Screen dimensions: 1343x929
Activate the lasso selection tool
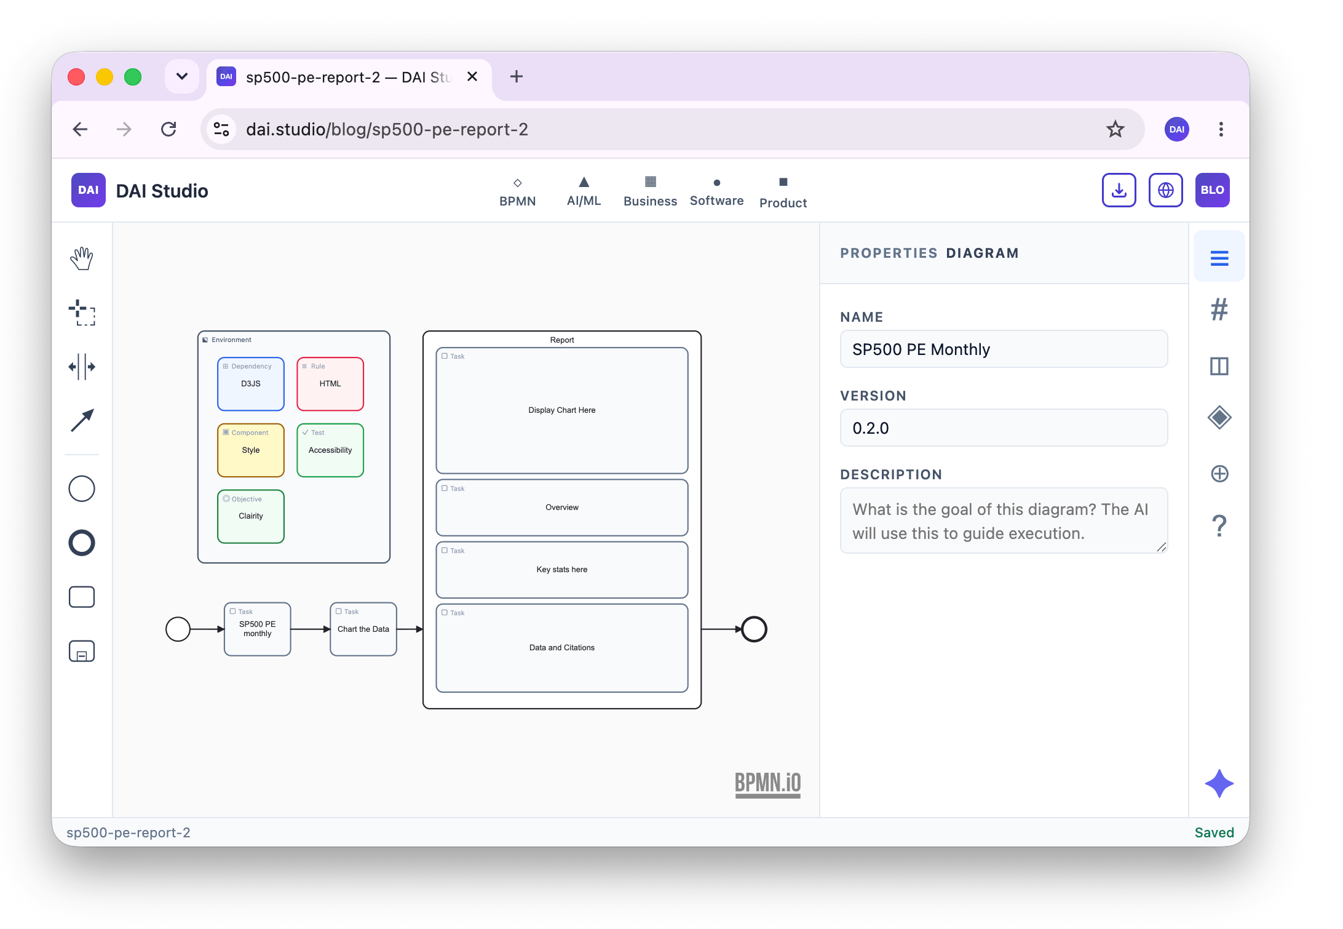coord(82,313)
